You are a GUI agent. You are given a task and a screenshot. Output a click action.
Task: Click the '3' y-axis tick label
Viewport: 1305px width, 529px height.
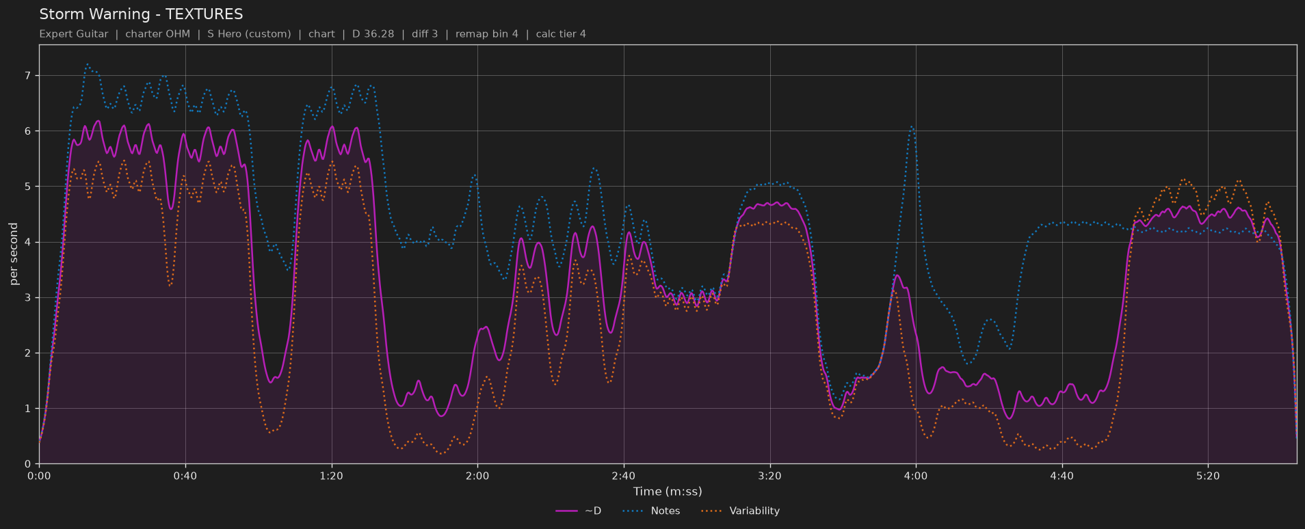28,298
